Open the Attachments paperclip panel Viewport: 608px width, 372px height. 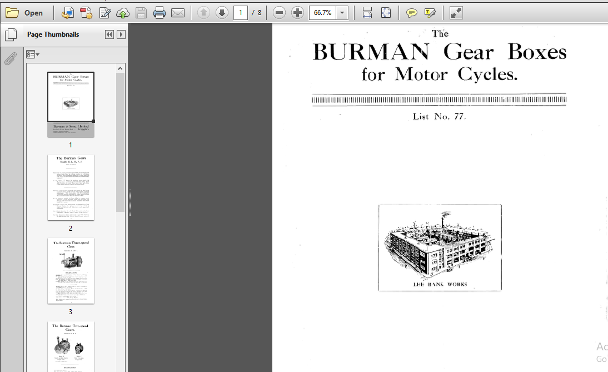(11, 59)
